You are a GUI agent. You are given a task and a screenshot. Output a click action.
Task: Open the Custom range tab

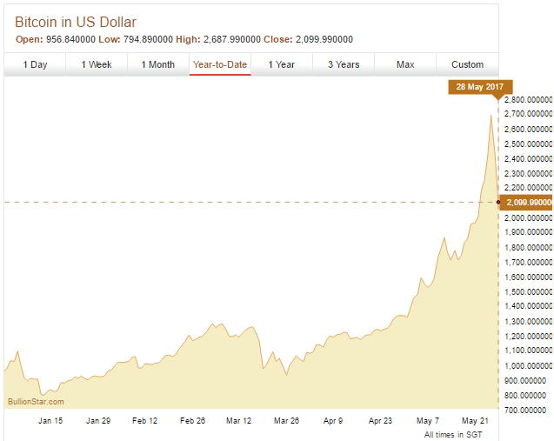coord(467,64)
